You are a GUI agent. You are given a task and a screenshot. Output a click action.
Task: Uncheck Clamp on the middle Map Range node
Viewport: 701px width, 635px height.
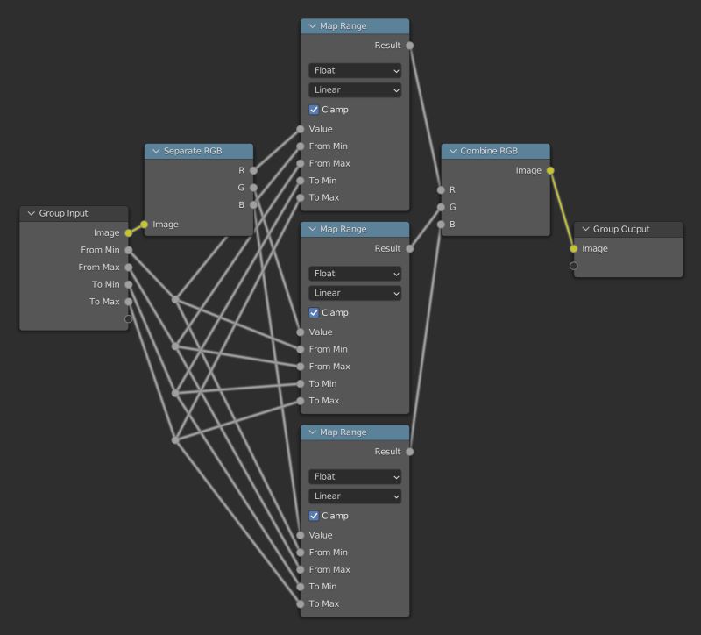[314, 312]
